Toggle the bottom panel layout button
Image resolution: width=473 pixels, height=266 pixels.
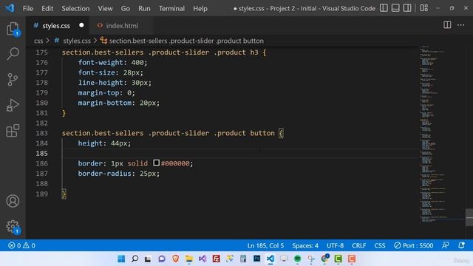coord(395,8)
